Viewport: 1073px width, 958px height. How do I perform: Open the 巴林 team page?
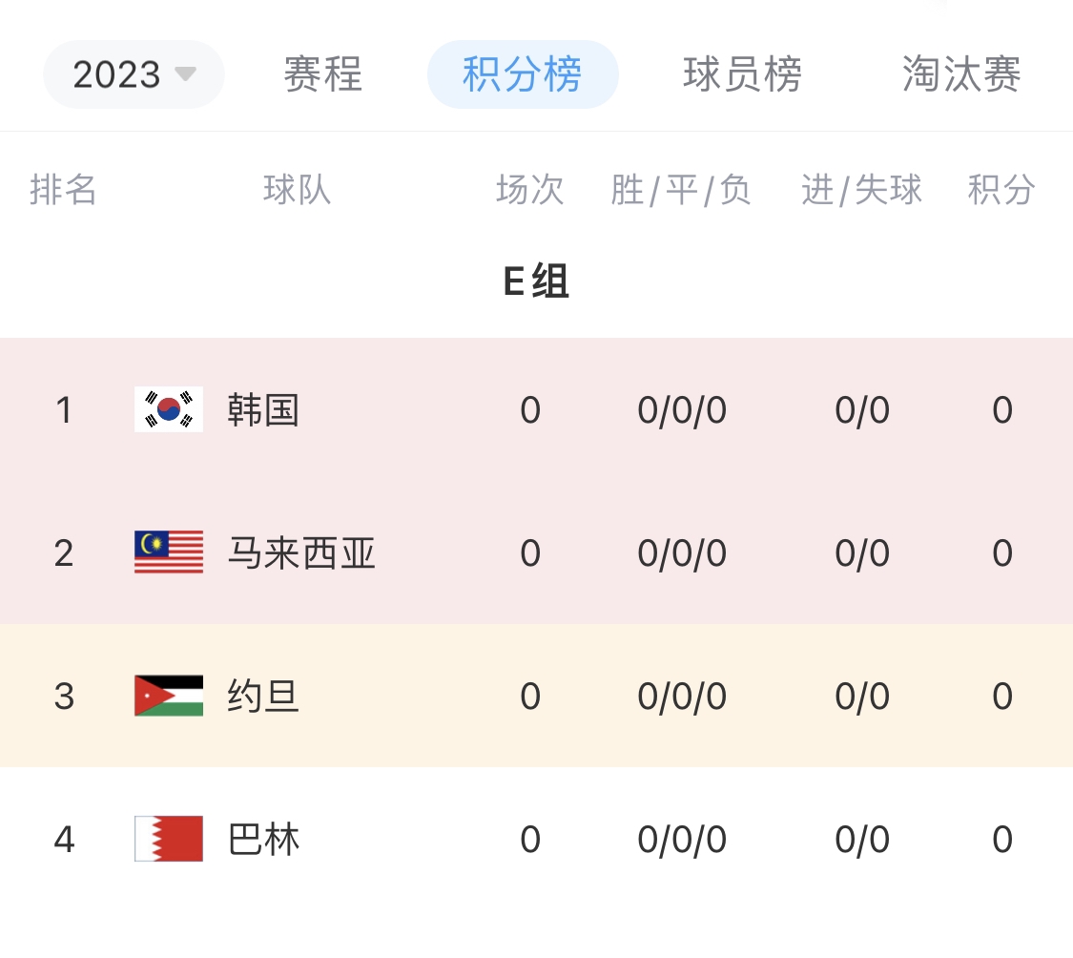pyautogui.click(x=263, y=840)
